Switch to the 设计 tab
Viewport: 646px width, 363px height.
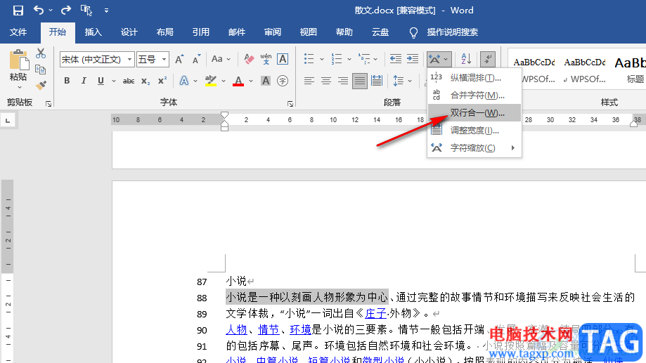click(129, 32)
